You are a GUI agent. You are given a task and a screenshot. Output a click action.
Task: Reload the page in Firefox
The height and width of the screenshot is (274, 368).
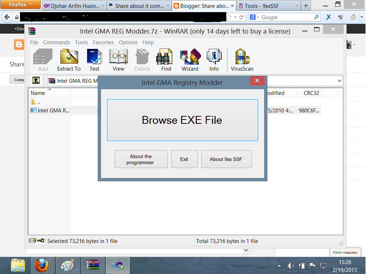242,17
